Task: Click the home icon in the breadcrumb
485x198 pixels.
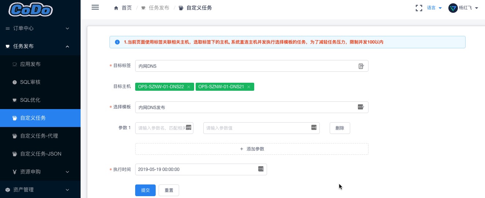Action: tap(116, 8)
